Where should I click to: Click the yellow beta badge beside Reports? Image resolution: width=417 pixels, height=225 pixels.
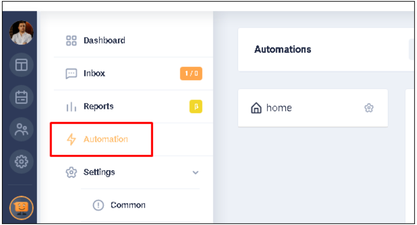[196, 107]
